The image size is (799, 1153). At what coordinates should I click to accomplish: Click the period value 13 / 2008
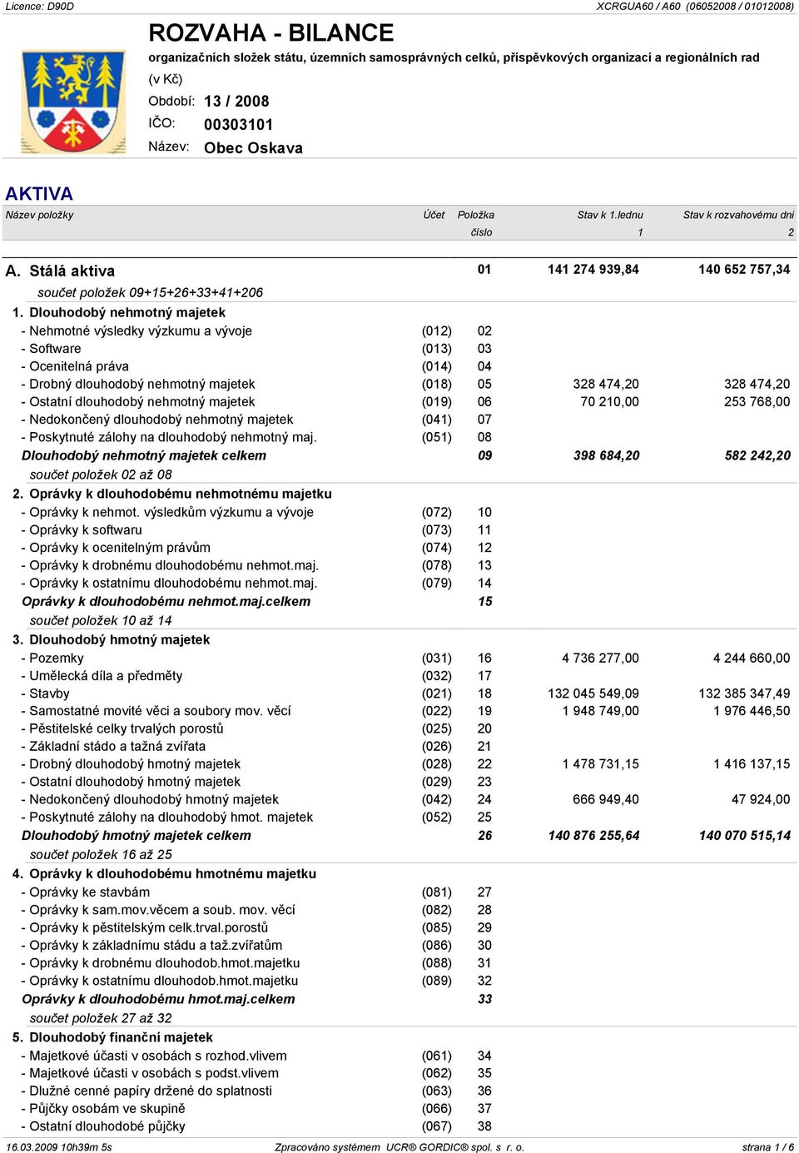point(236,102)
